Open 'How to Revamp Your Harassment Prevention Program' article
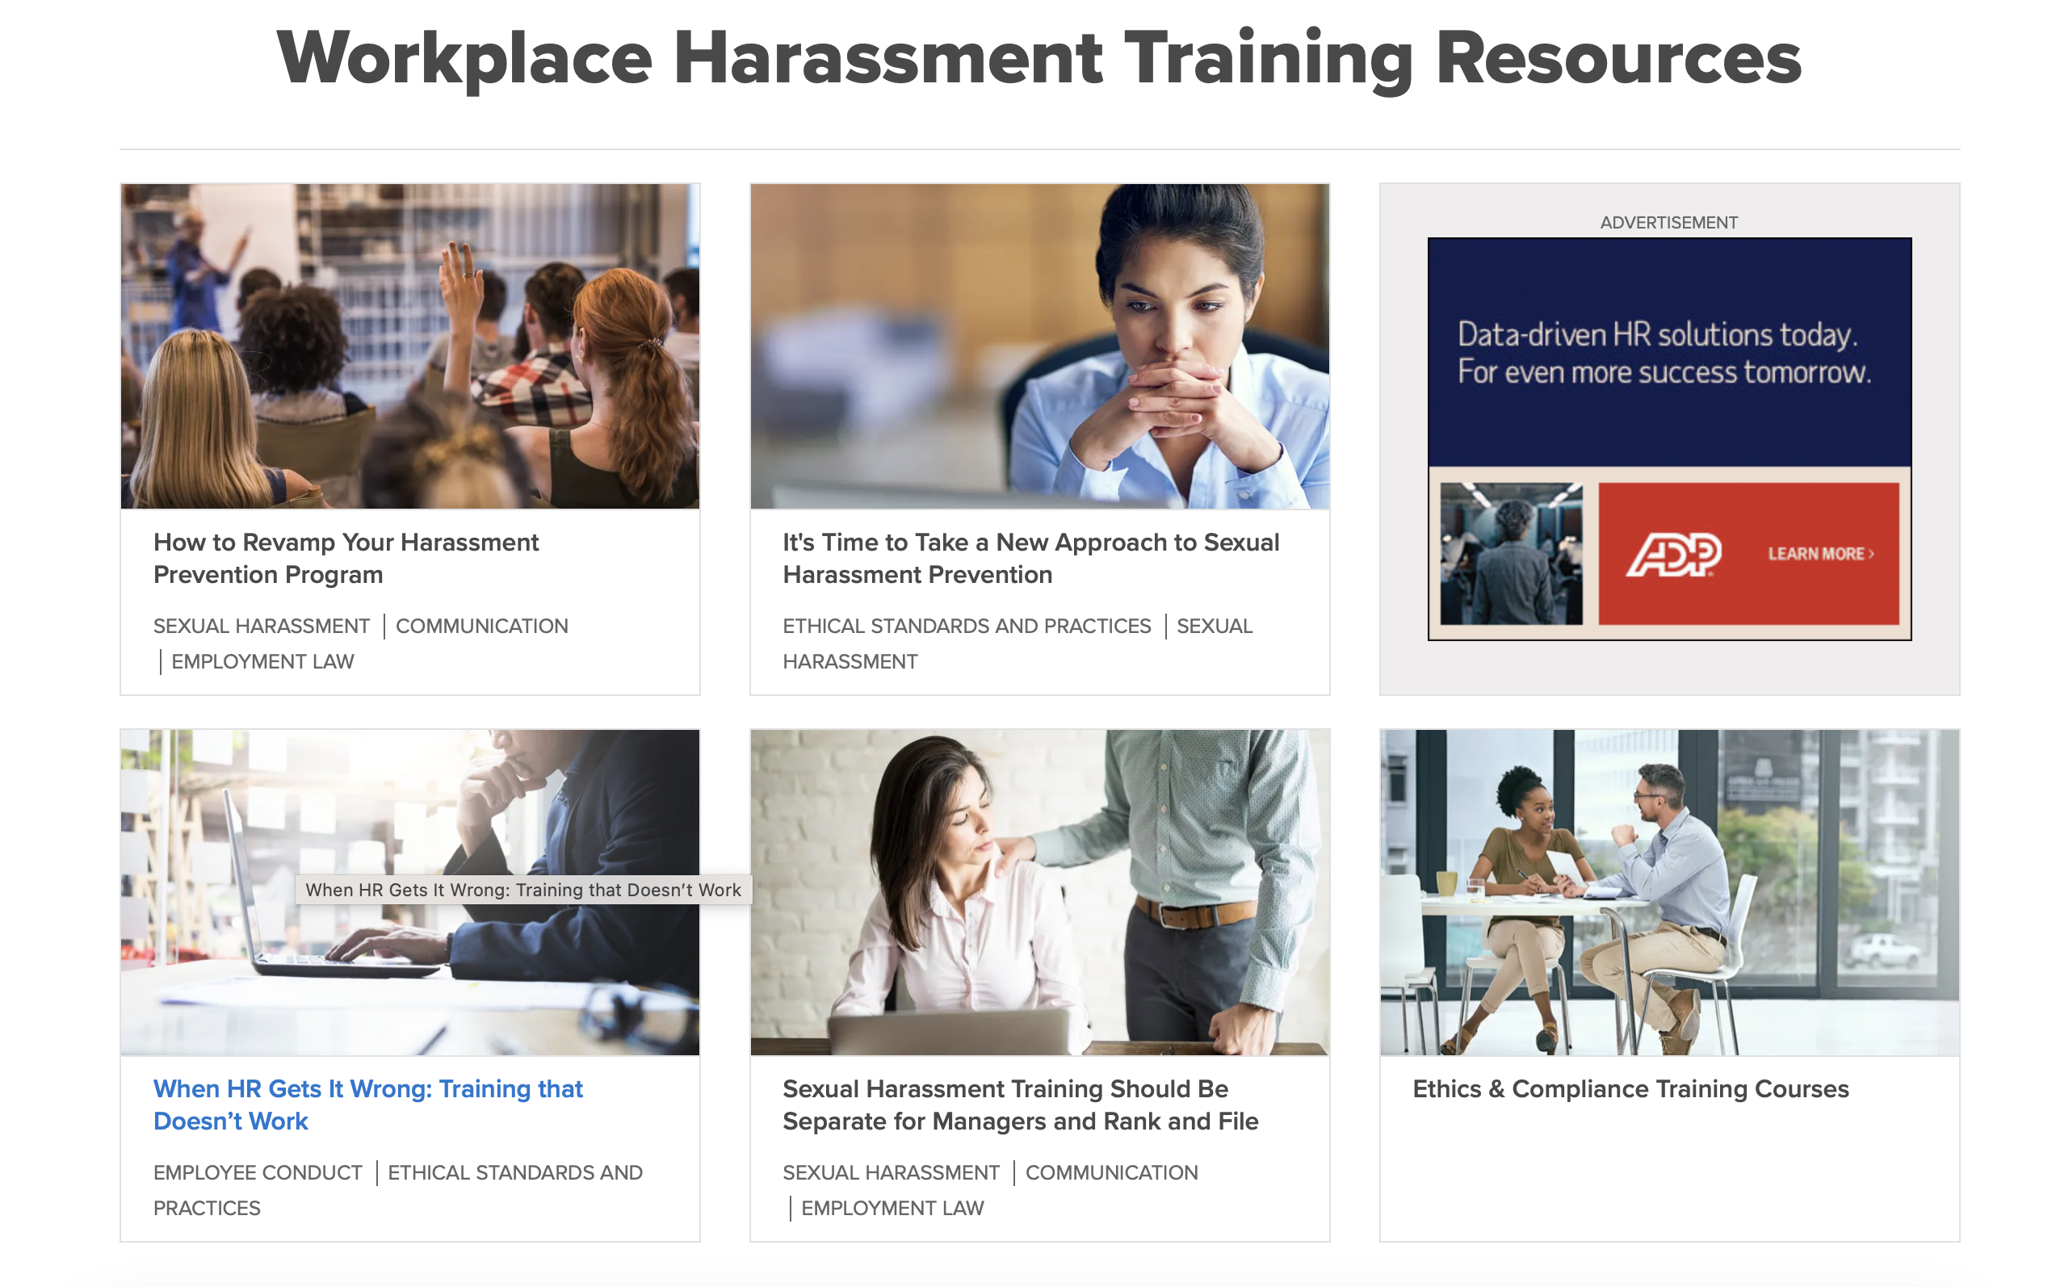The height and width of the screenshot is (1287, 2056). click(x=346, y=559)
